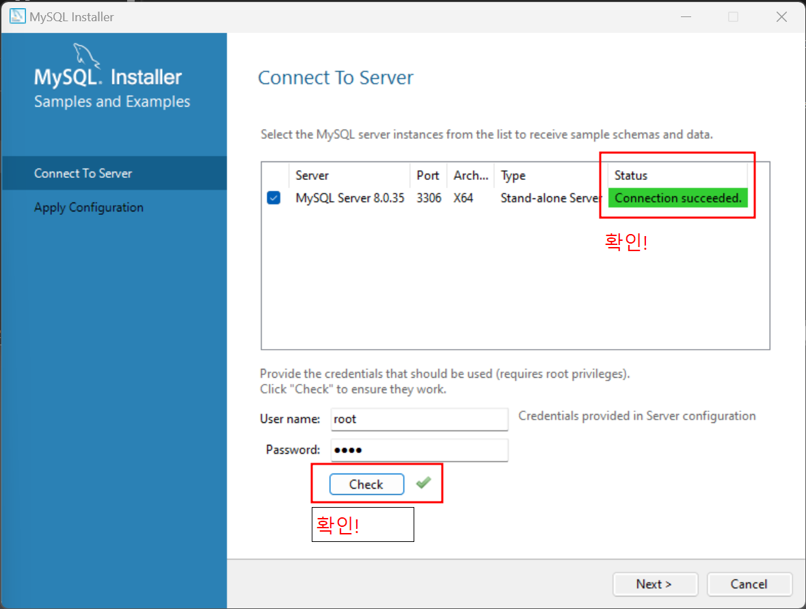The width and height of the screenshot is (806, 609).
Task: Click the Check button
Action: point(366,484)
